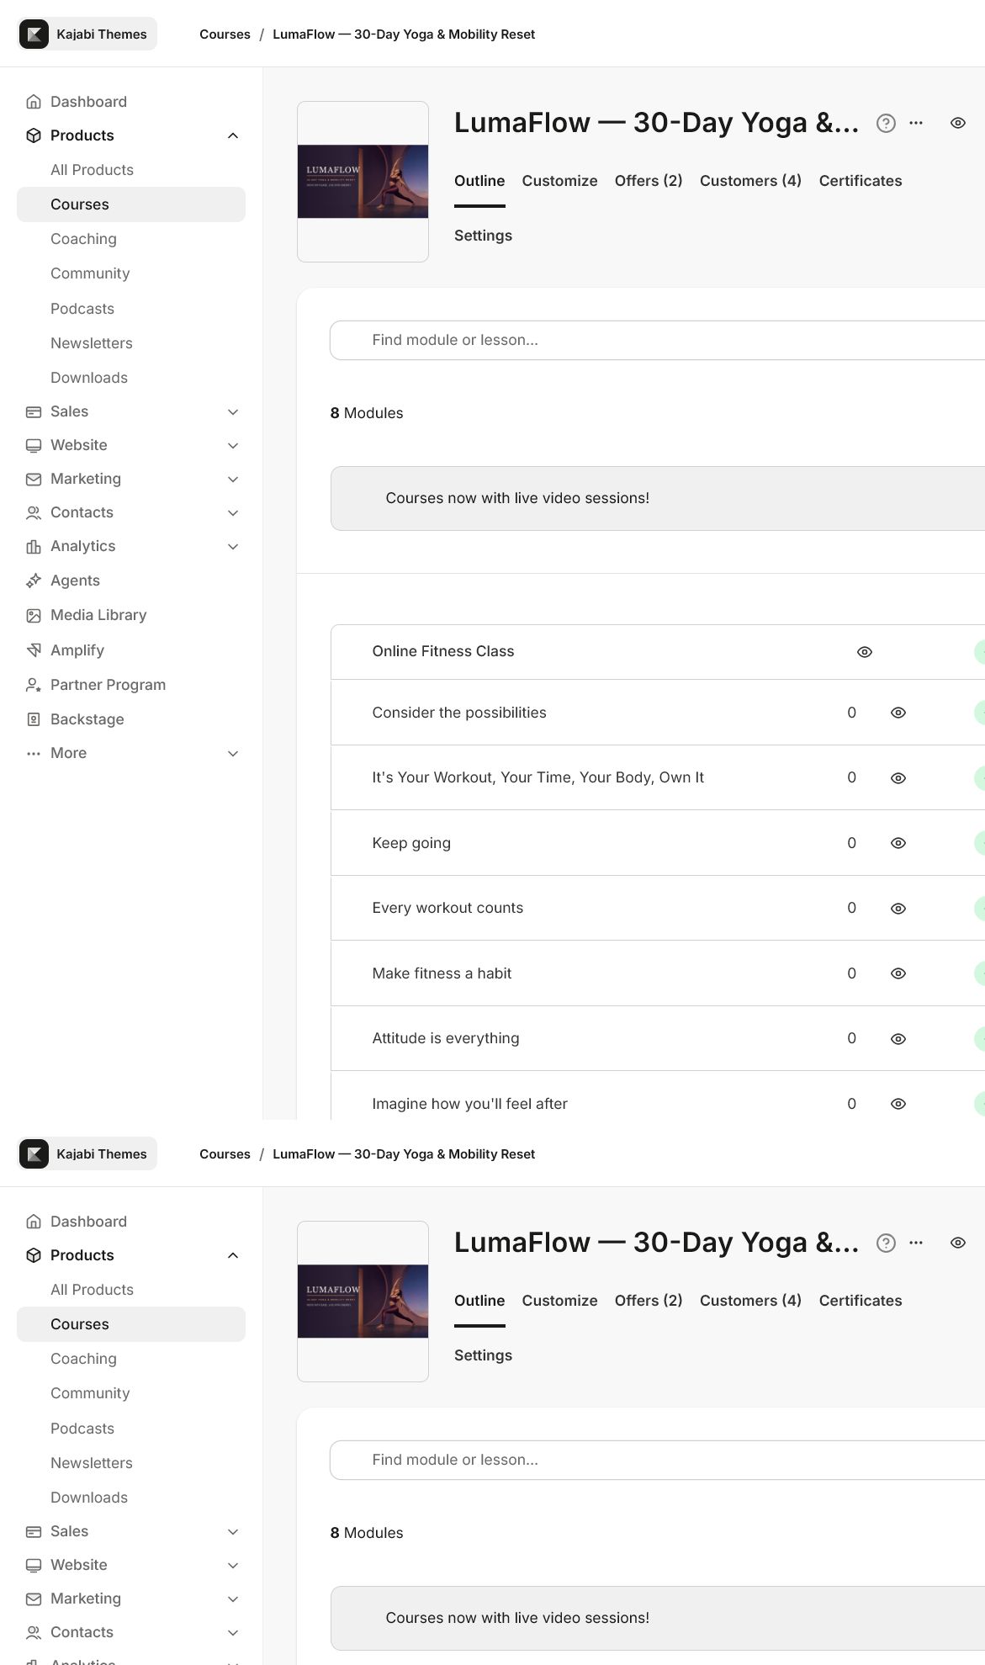This screenshot has width=985, height=1665.
Task: Open the Agents sparkle icon in sidebar
Action: point(34,581)
